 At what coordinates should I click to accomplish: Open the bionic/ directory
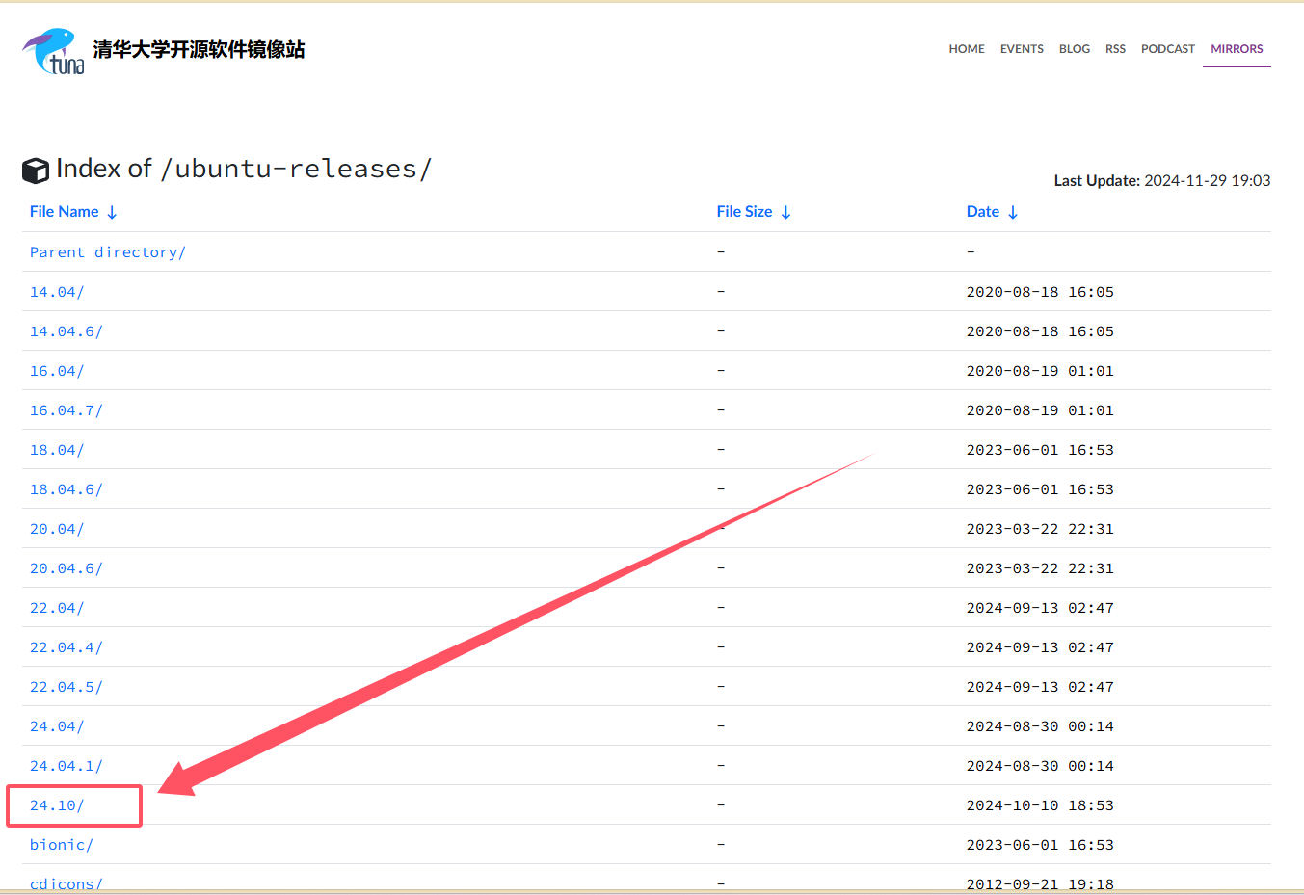(62, 845)
